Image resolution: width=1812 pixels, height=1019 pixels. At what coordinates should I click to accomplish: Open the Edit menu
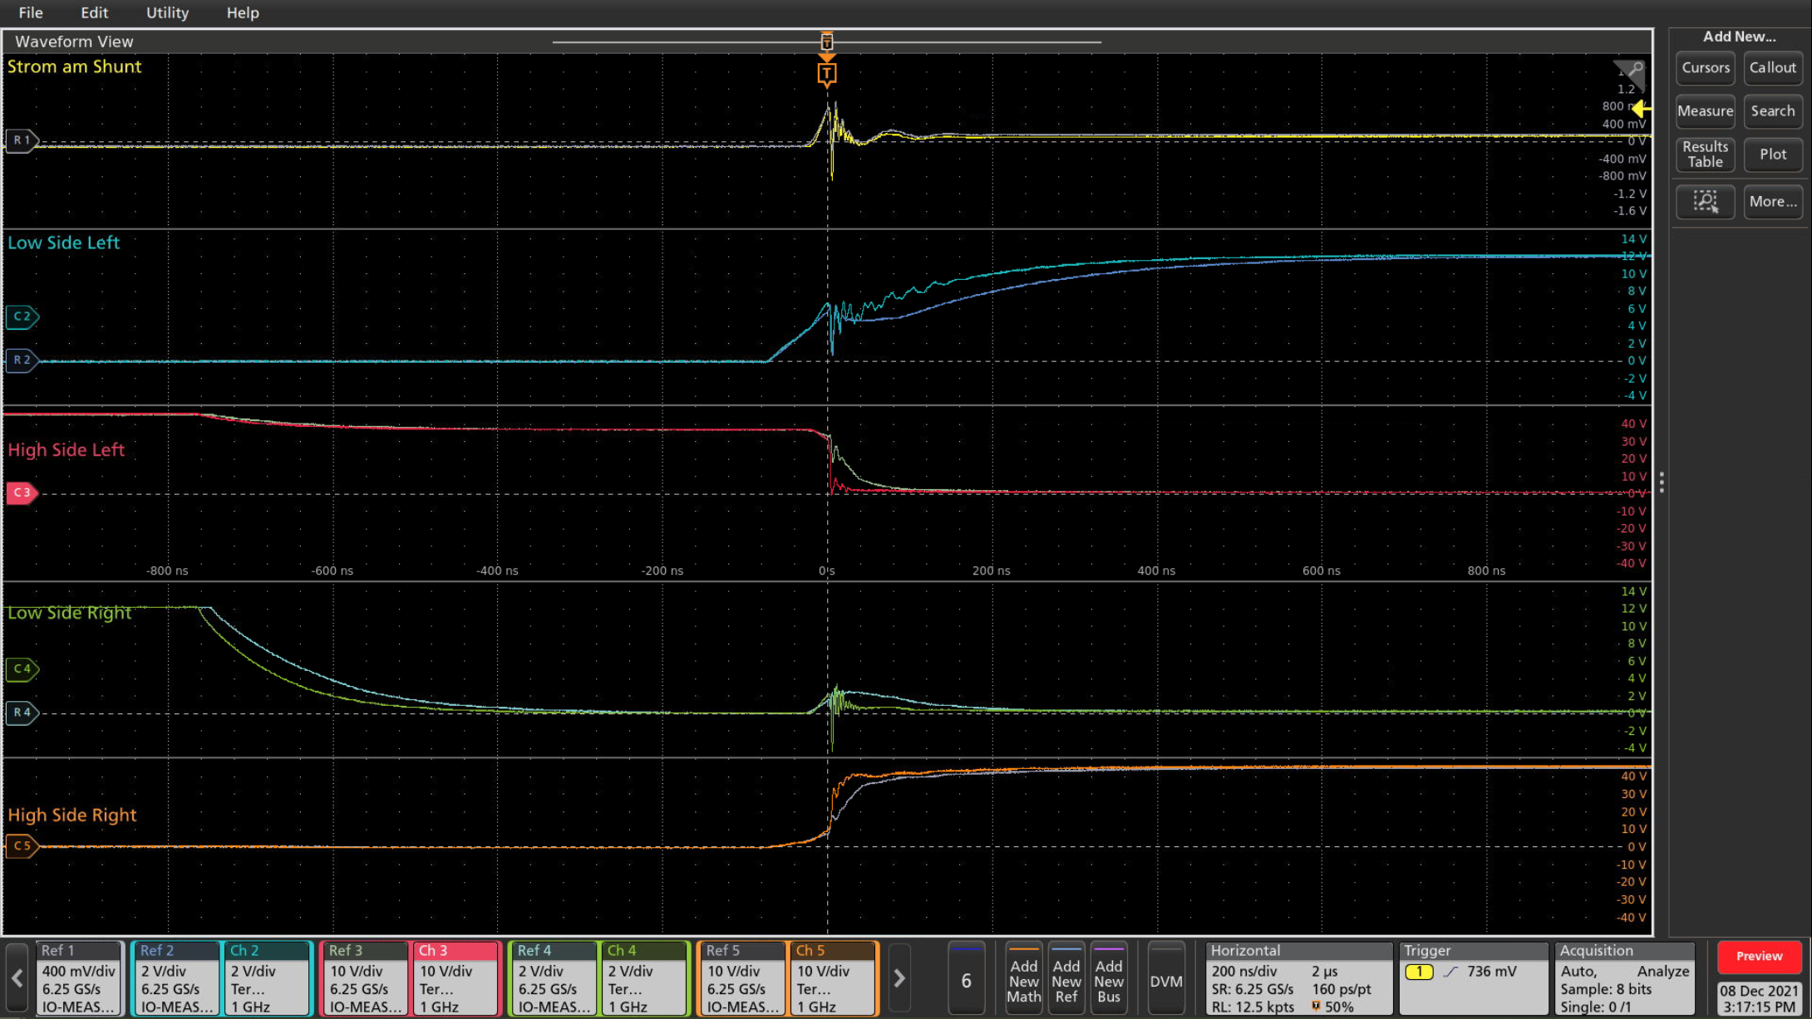click(x=94, y=12)
